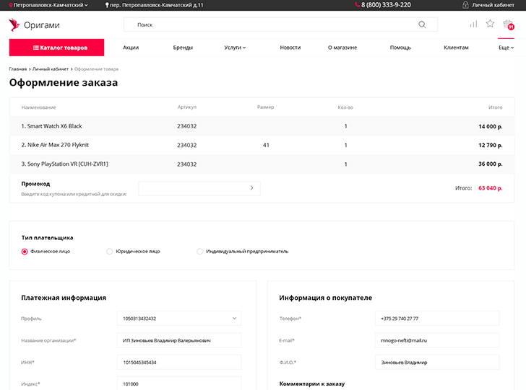The image size is (526, 390).
Task: Open the Новости menu item
Action: (x=290, y=48)
